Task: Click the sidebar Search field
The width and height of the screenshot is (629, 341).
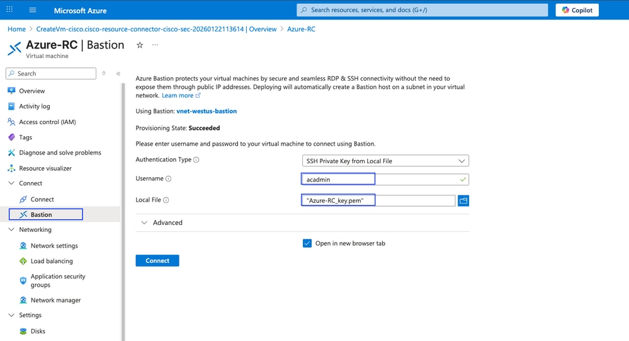Action: pyautogui.click(x=51, y=74)
